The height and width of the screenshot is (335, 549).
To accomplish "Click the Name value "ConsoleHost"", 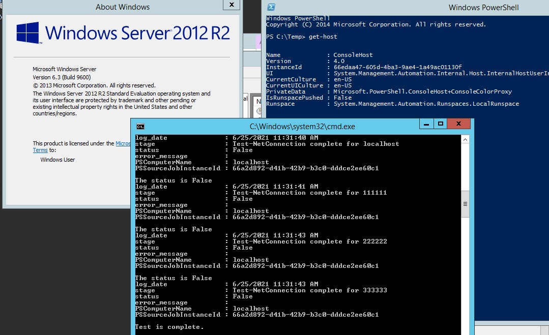I will tap(353, 55).
